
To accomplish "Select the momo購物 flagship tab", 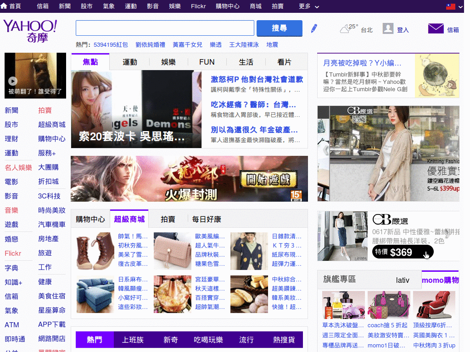I will [440, 280].
